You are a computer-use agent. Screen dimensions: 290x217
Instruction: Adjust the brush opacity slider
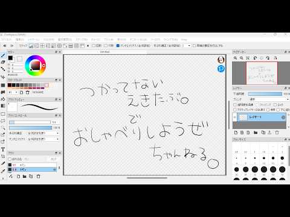click(31, 128)
